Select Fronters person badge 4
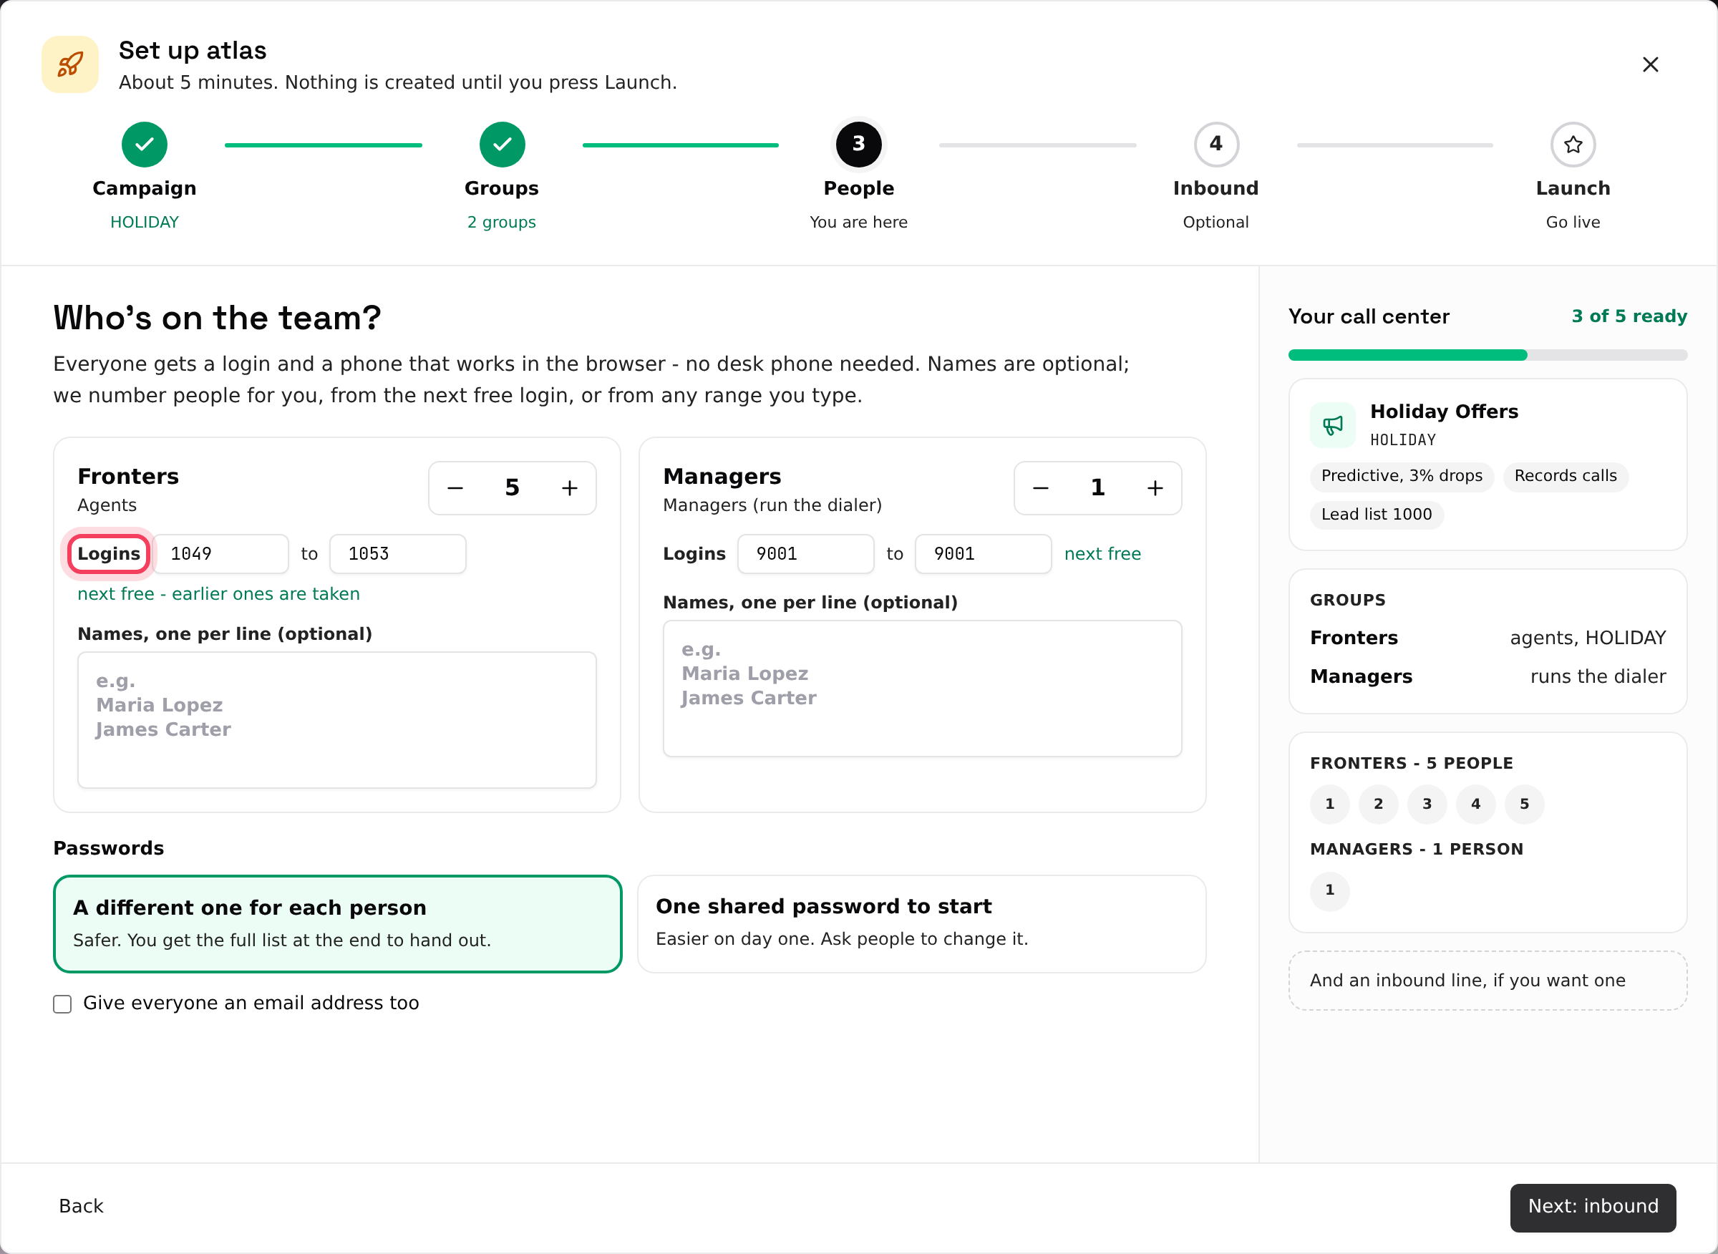The image size is (1718, 1254). click(1475, 804)
